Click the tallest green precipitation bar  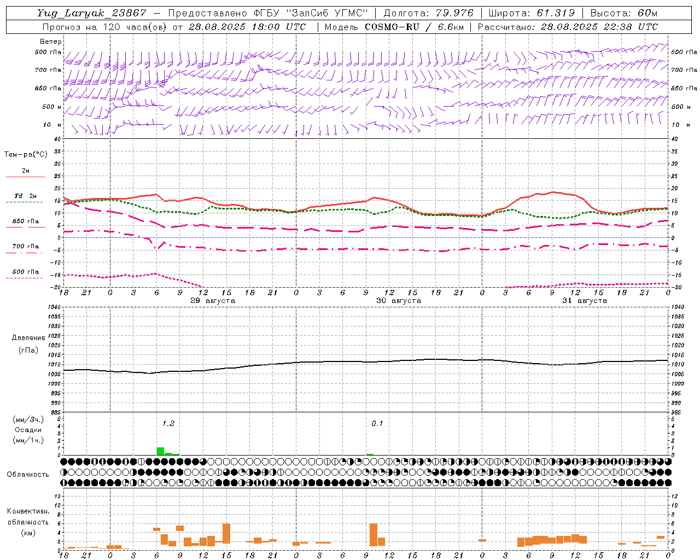click(160, 451)
